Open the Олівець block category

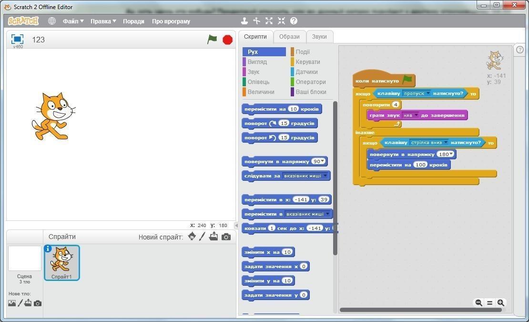point(258,82)
